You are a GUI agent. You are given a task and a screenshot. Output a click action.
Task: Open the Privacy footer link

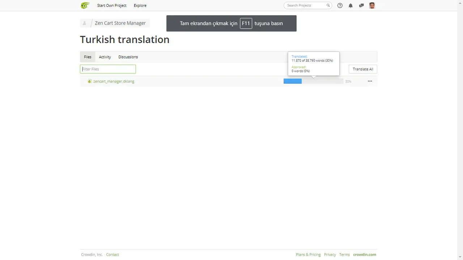pyautogui.click(x=330, y=255)
